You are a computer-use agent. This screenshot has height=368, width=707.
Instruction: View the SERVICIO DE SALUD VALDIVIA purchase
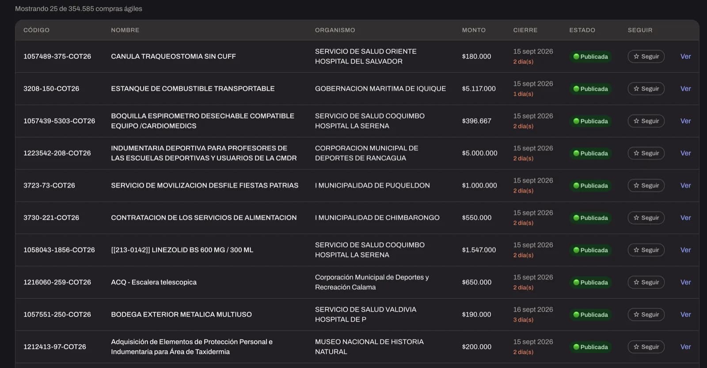point(685,314)
